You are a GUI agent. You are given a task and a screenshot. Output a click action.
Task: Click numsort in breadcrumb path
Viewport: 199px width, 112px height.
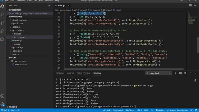83,10
